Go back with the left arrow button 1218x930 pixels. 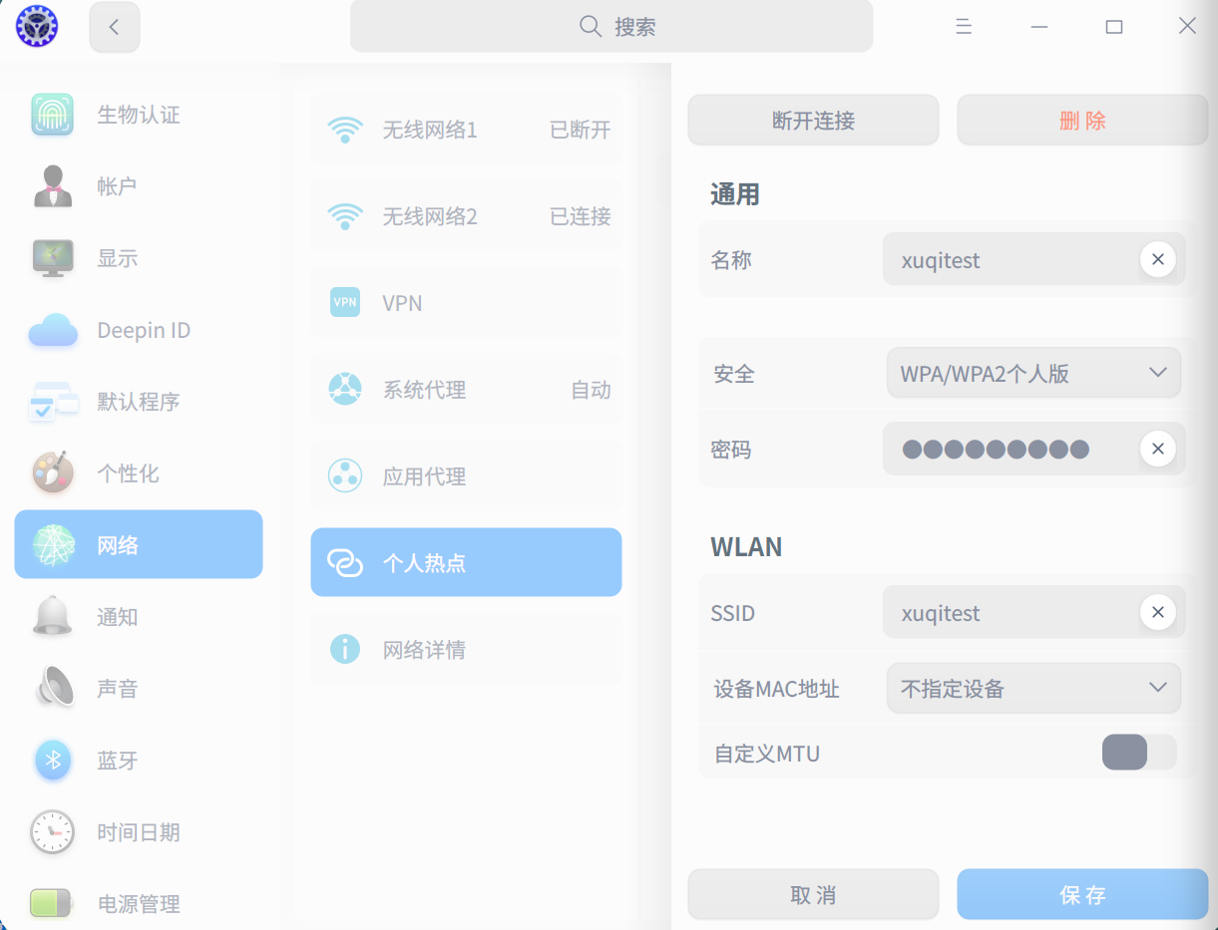115,27
